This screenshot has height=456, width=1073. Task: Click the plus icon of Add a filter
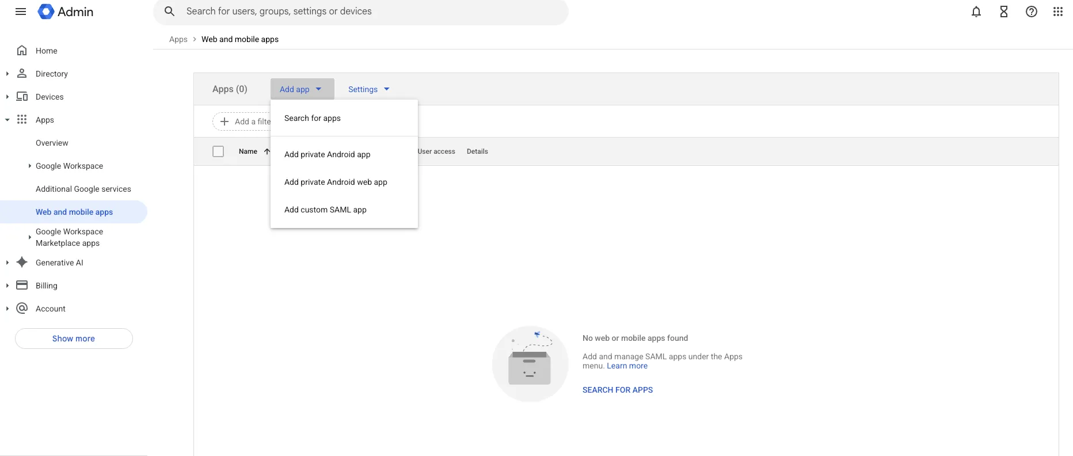coord(225,121)
